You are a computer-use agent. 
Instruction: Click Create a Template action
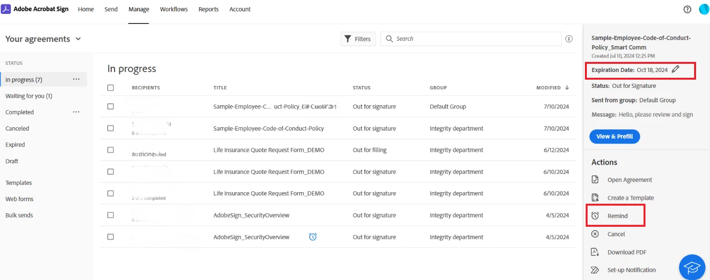pos(631,198)
